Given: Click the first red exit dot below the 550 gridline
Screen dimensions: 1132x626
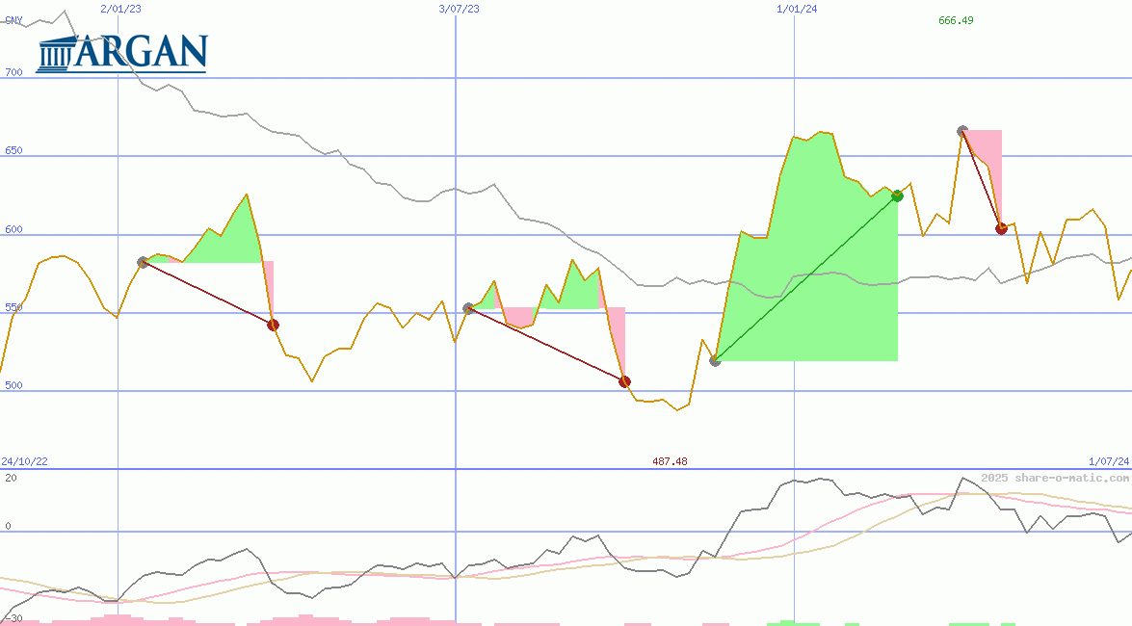Looking at the screenshot, I should (273, 325).
